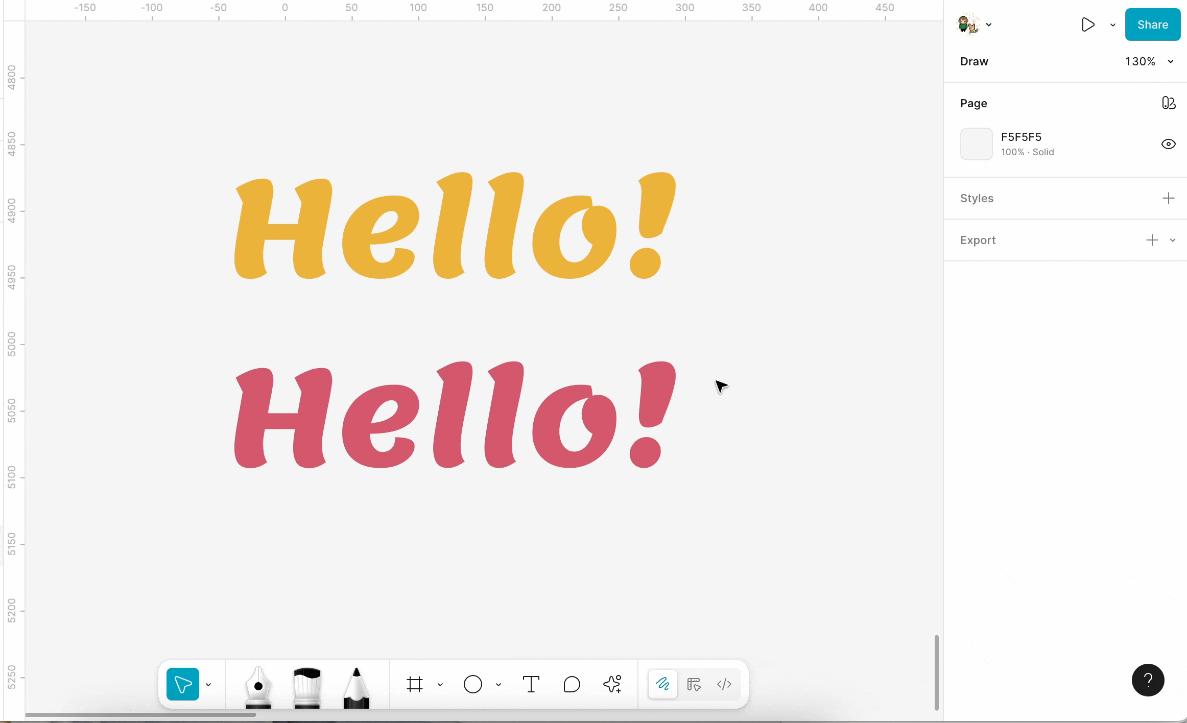The width and height of the screenshot is (1187, 723).
Task: Open the Help question mark button
Action: [x=1148, y=680]
